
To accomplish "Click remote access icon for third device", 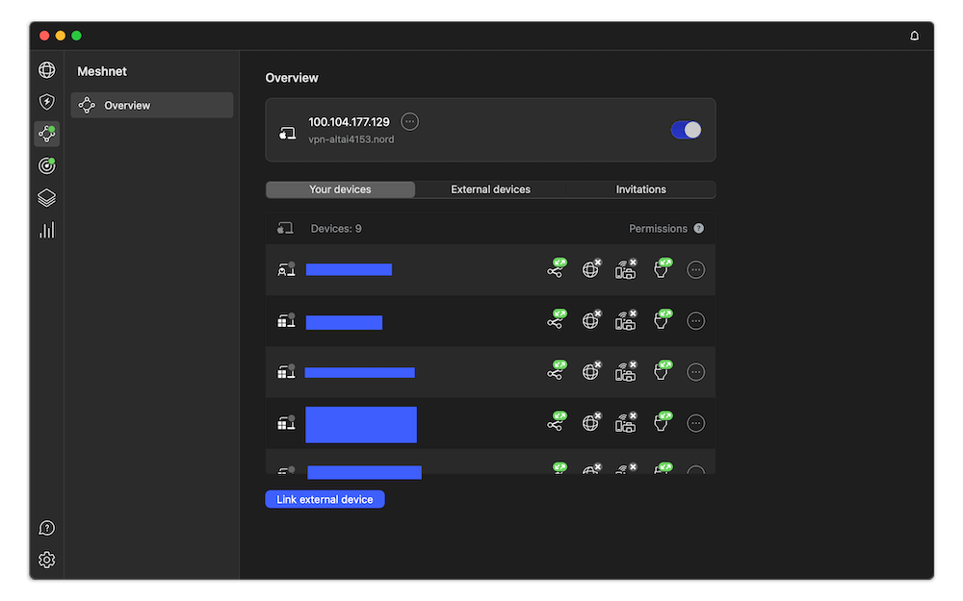I will coord(557,371).
